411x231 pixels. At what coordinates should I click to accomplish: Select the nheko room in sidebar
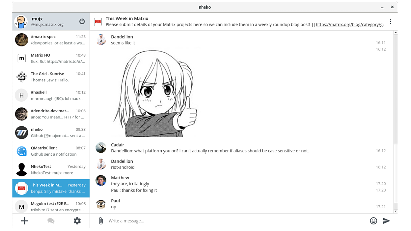click(x=51, y=133)
